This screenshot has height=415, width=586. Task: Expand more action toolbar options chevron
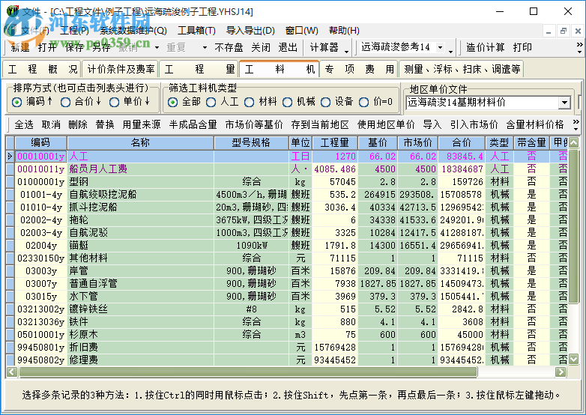(576, 124)
